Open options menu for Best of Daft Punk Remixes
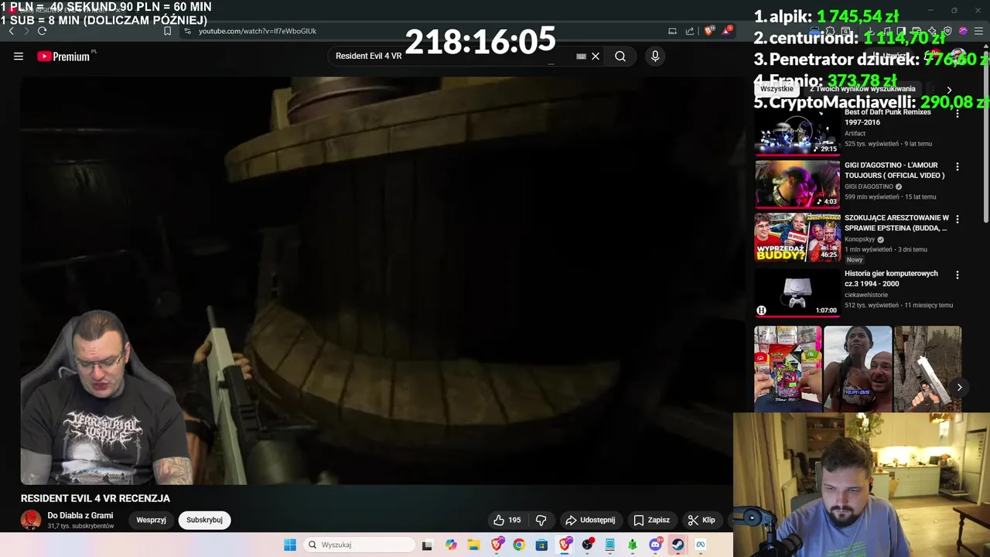 [x=958, y=114]
